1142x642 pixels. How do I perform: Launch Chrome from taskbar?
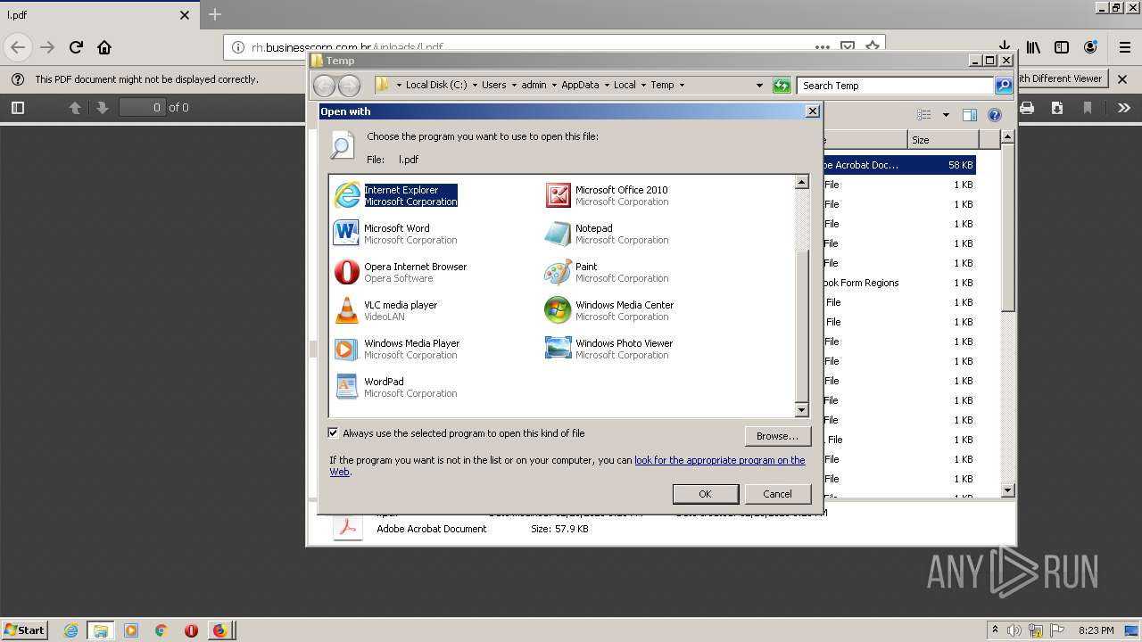coord(161,630)
